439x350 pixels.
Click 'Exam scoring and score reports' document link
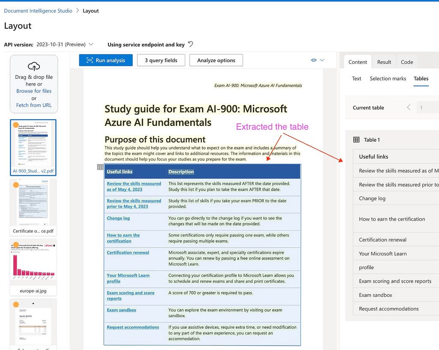(x=130, y=296)
